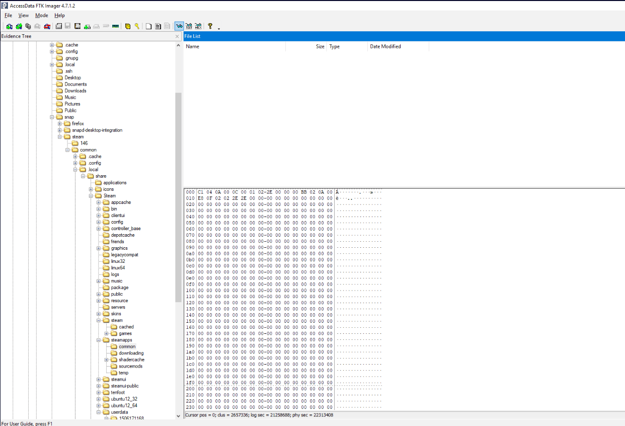Screen dimensions: 625x426
Task: Click Remove All Evidence Items icon
Action: point(47,26)
